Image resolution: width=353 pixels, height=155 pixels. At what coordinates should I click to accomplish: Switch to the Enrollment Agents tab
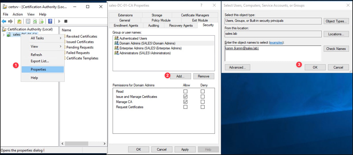point(126,26)
